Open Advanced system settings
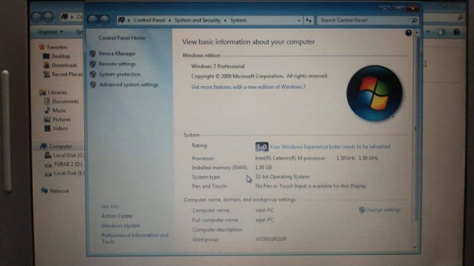This screenshot has width=474, height=266. (x=129, y=85)
